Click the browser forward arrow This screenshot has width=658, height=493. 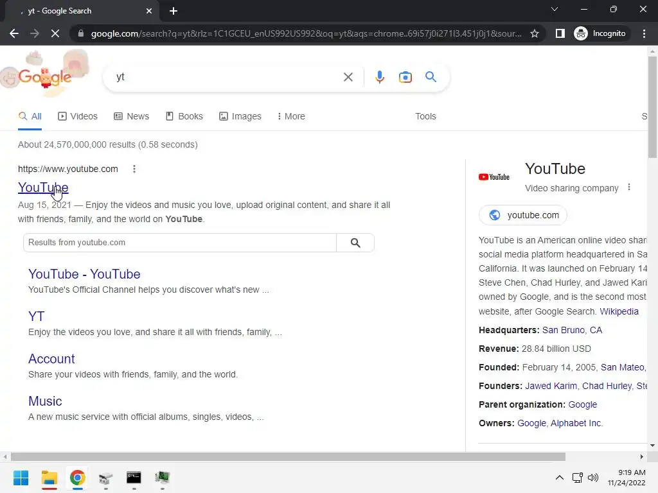(x=35, y=33)
